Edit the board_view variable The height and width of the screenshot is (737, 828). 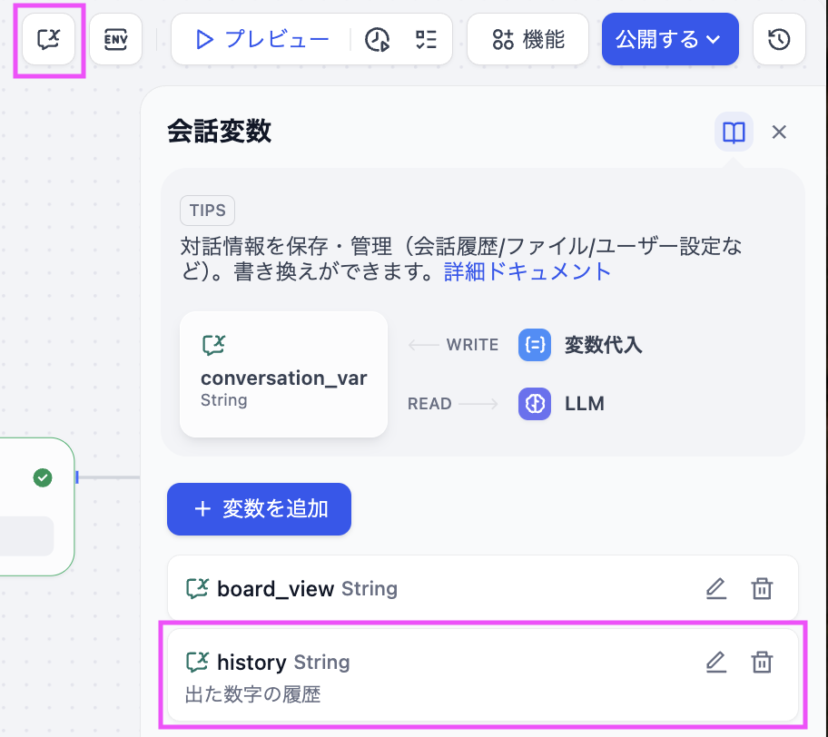[x=716, y=589]
